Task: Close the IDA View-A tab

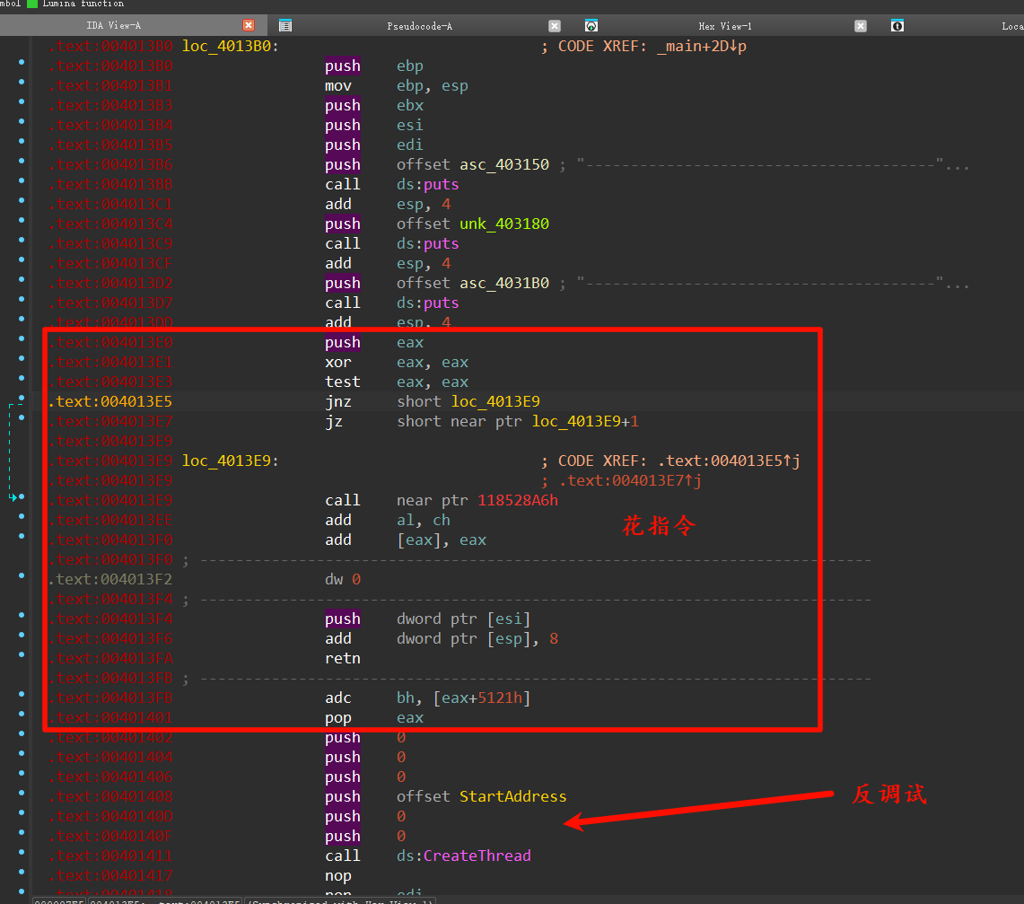Action: coord(249,25)
